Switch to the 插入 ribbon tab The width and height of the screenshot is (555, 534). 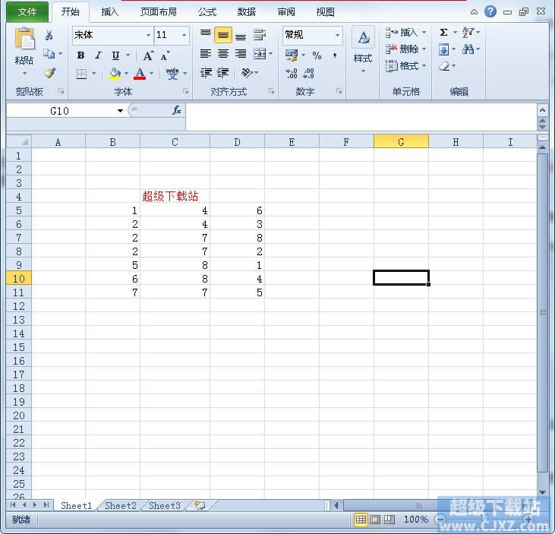(110, 12)
